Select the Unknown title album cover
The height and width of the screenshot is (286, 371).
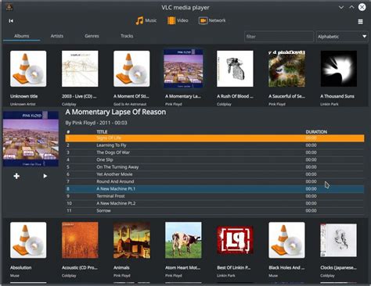click(x=28, y=69)
